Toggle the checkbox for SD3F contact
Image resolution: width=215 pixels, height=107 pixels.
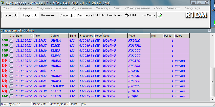pos(11,71)
